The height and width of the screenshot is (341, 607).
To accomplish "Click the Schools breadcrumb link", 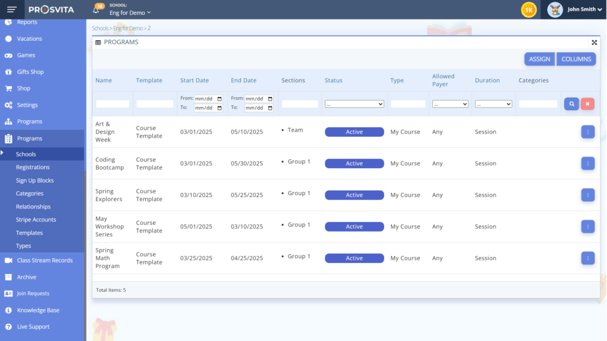I will [100, 28].
